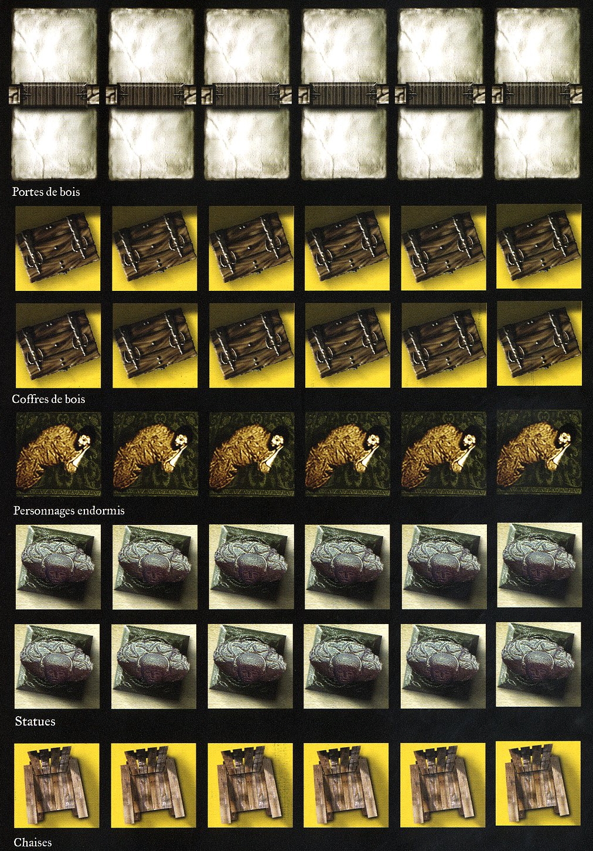This screenshot has height=851, width=593.
Task: Click the third wooden door tile
Action: [247, 96]
